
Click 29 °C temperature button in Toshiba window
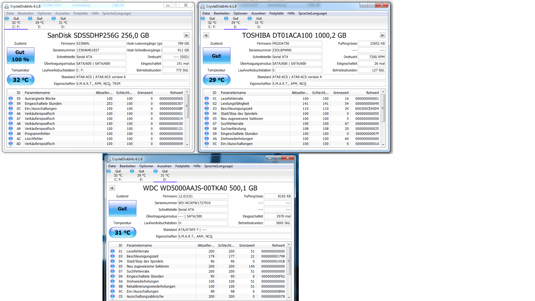coord(217,80)
